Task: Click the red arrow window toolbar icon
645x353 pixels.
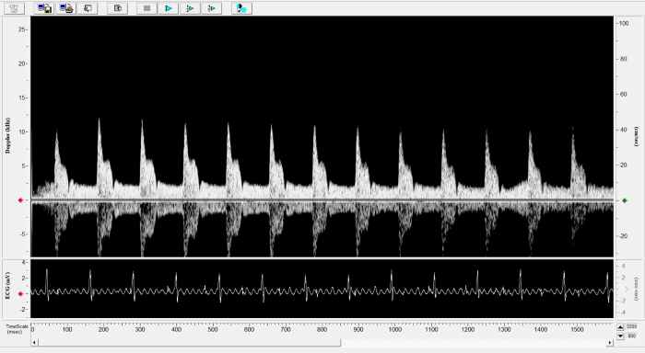Action: (118, 8)
